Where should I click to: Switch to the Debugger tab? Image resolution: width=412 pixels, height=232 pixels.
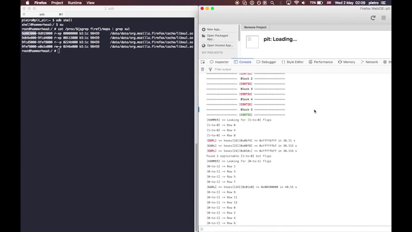point(266,62)
